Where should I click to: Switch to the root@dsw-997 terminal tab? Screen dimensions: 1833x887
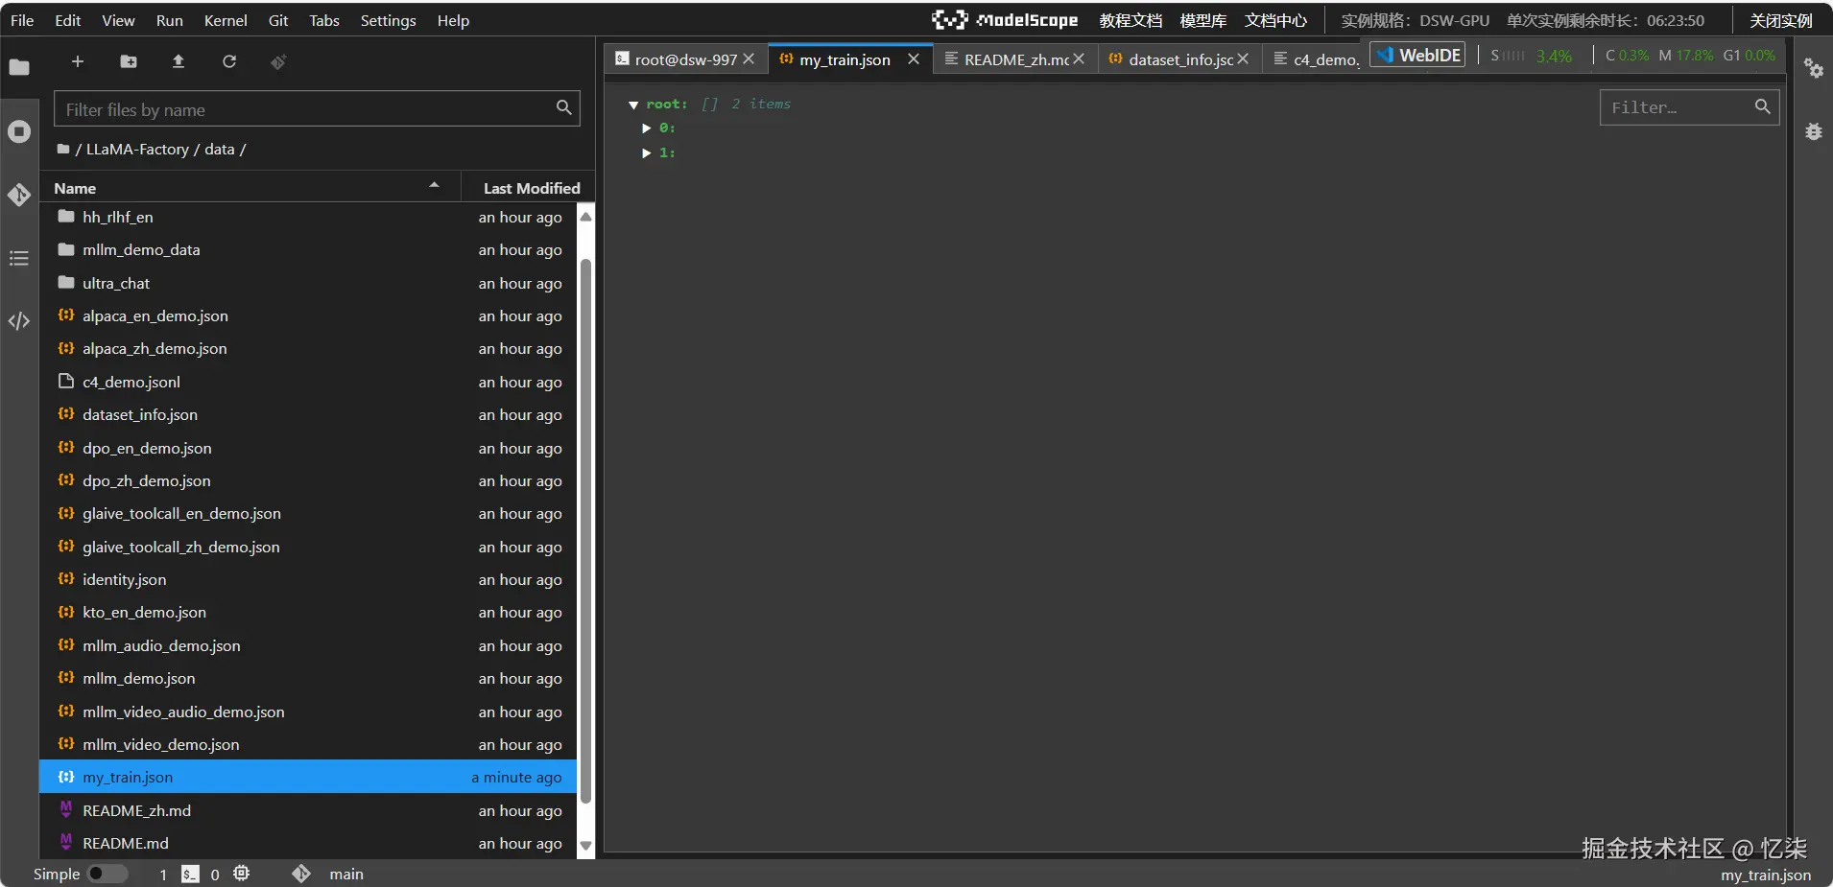click(685, 59)
